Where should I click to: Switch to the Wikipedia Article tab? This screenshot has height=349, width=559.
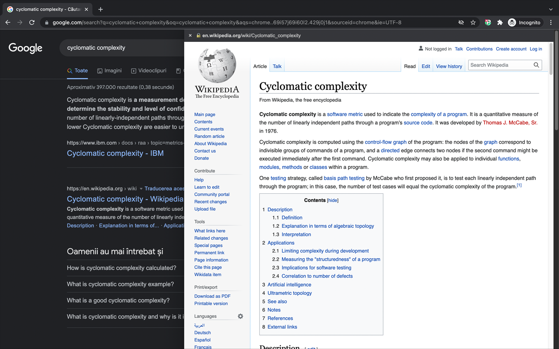(260, 66)
